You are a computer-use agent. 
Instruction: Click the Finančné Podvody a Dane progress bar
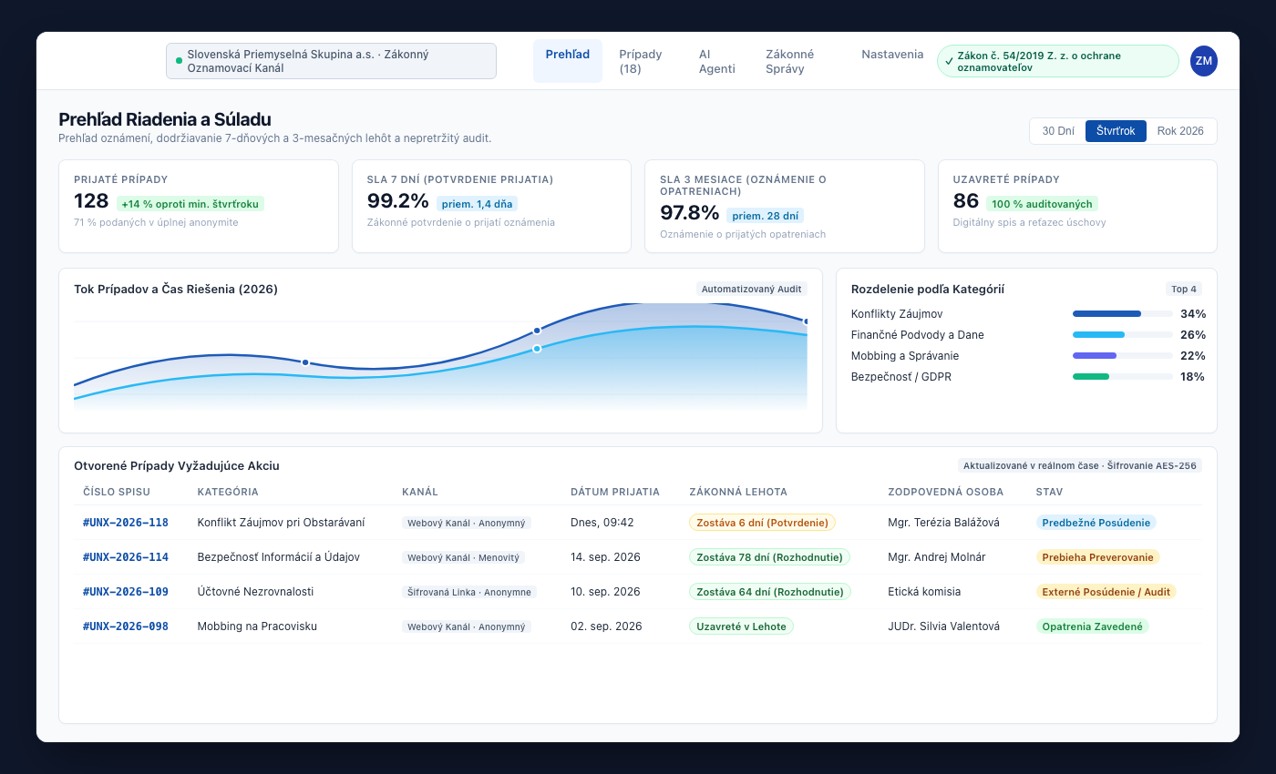click(x=1123, y=335)
